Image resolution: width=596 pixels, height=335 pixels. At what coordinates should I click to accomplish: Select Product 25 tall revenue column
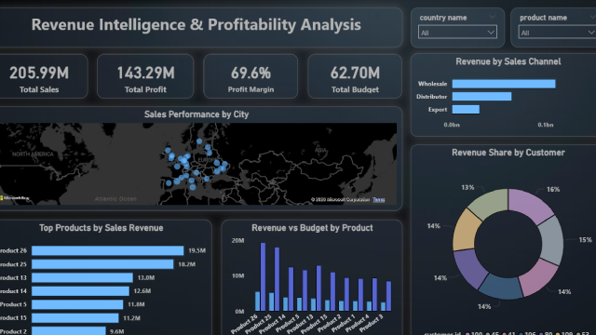278,279
